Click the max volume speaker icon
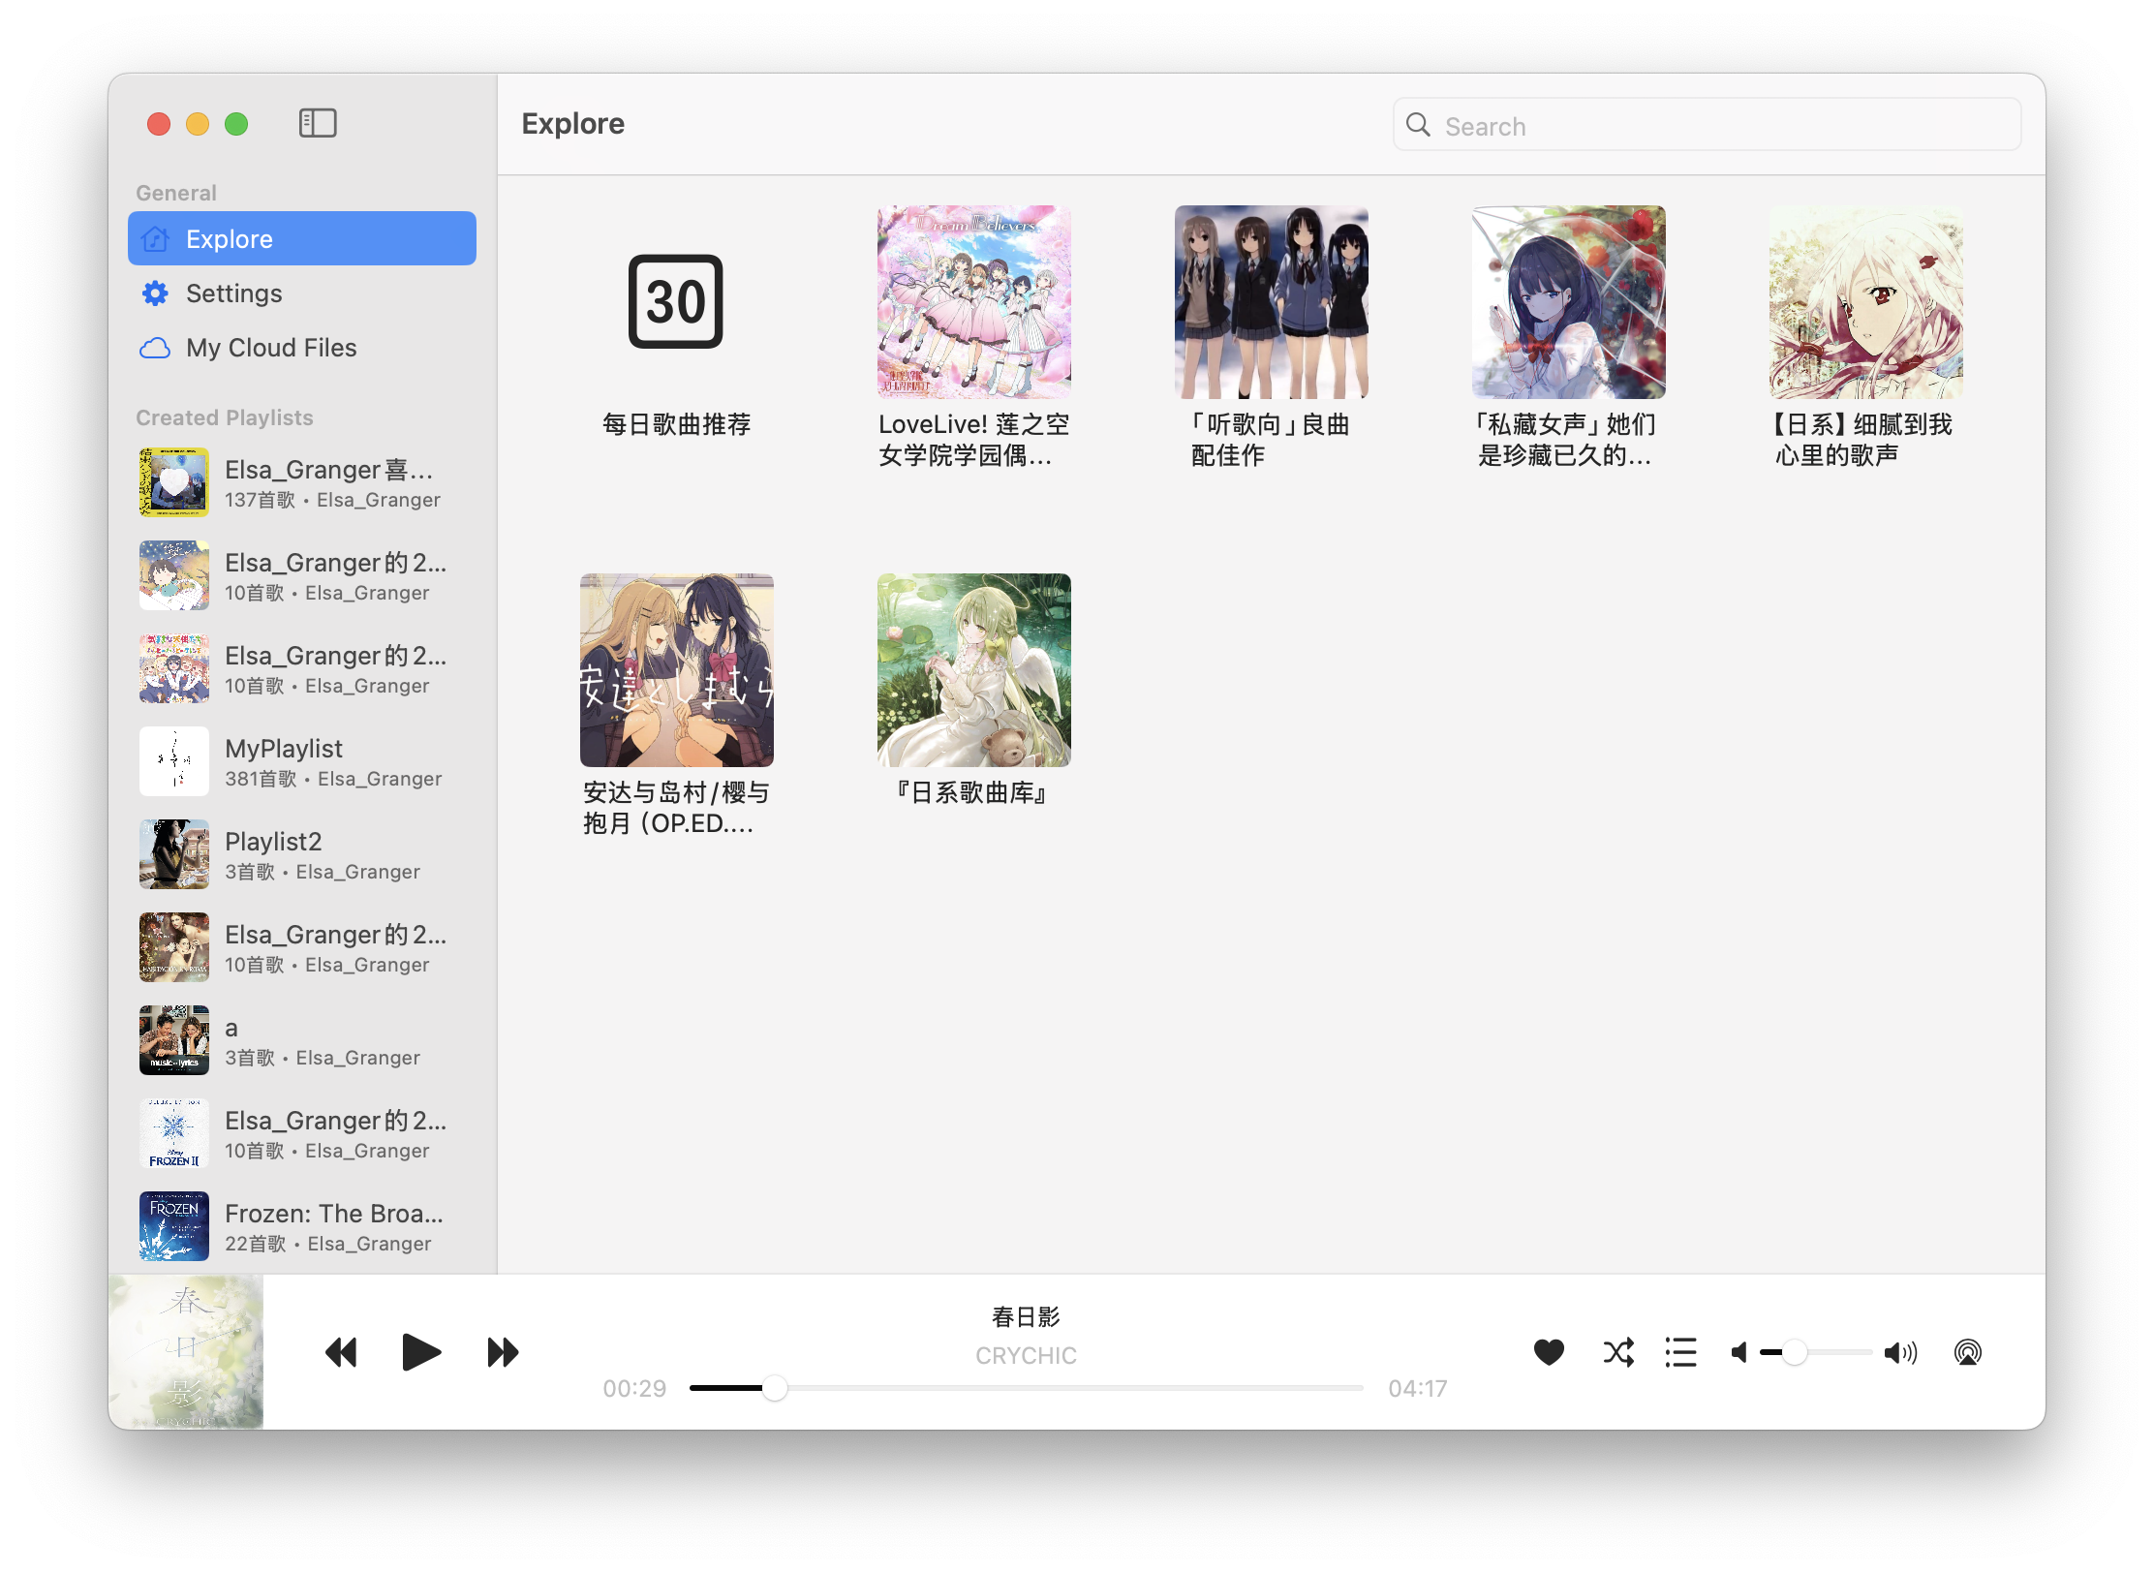Screen dimensions: 2154x1573 point(1900,1352)
